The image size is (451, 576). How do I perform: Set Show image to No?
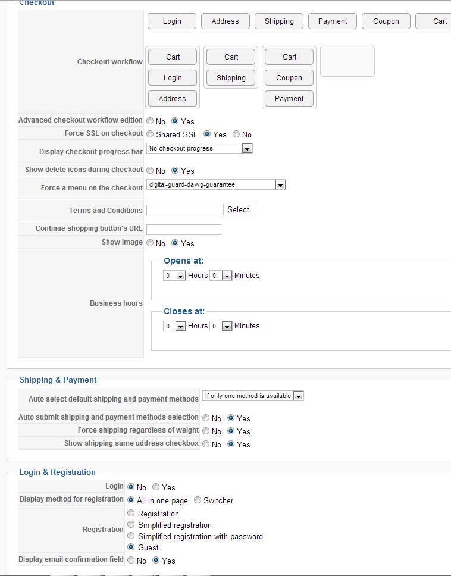tap(151, 243)
